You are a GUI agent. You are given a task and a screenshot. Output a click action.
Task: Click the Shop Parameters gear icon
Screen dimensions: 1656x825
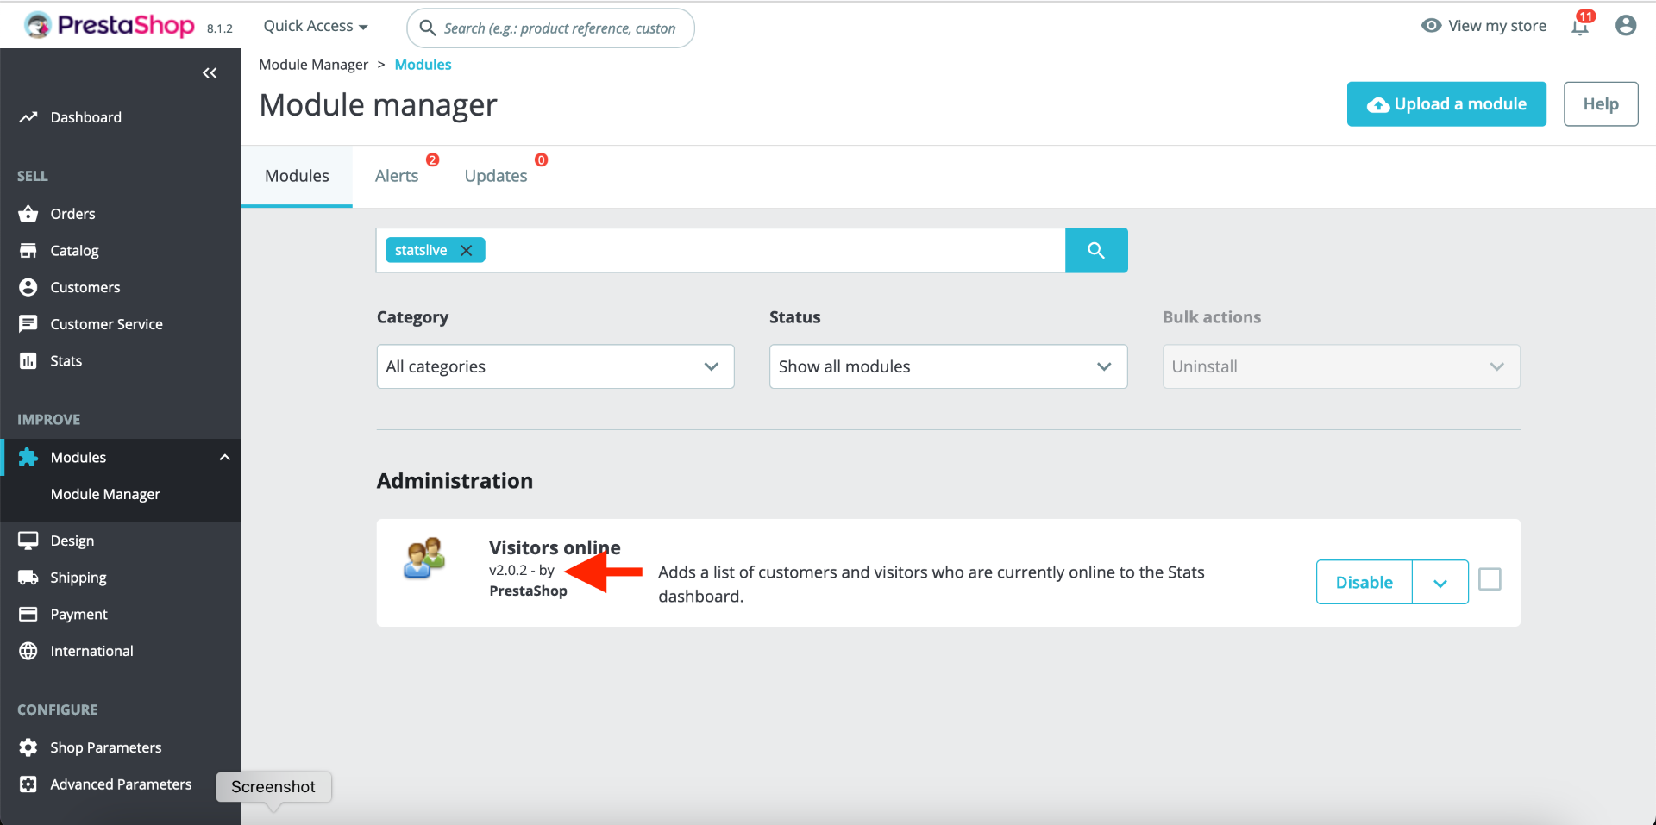click(x=28, y=747)
